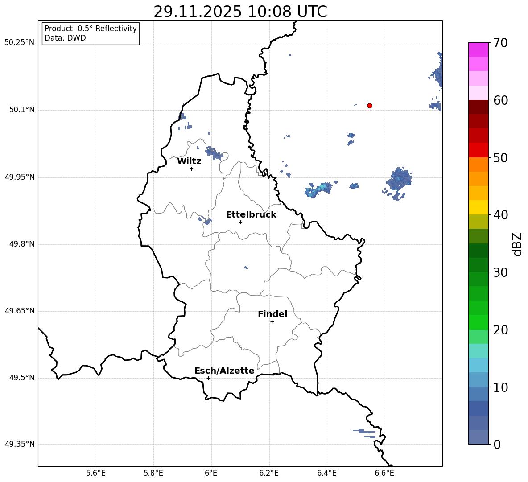Viewport: 528px width, 482px height.
Task: Click the 49.65°N latitude label
Action: tap(20, 311)
